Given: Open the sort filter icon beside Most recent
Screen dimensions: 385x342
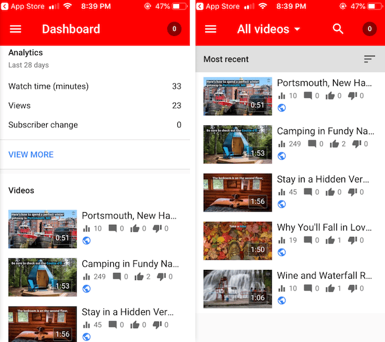Looking at the screenshot, I should click(x=369, y=59).
